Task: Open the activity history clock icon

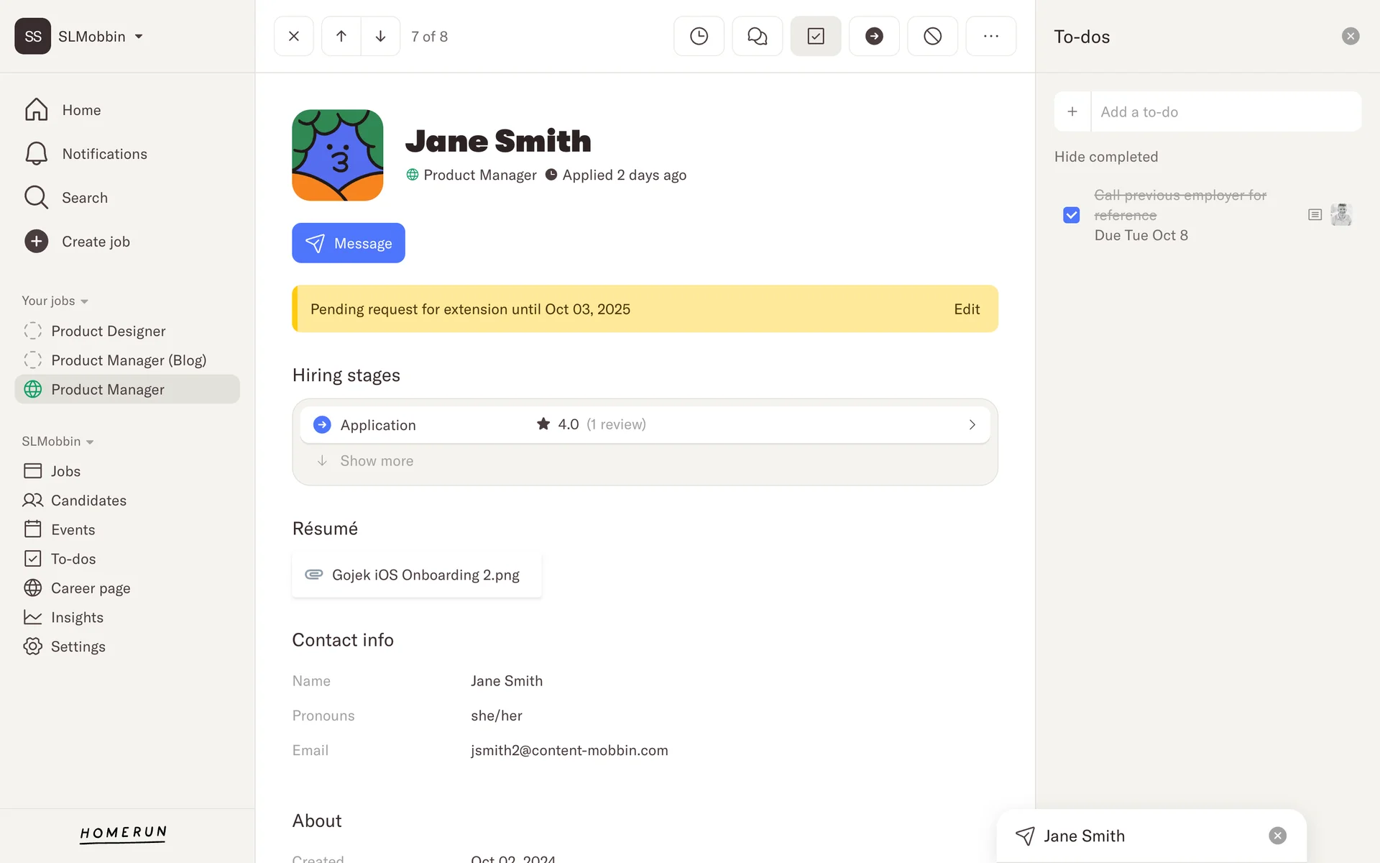Action: click(x=699, y=36)
